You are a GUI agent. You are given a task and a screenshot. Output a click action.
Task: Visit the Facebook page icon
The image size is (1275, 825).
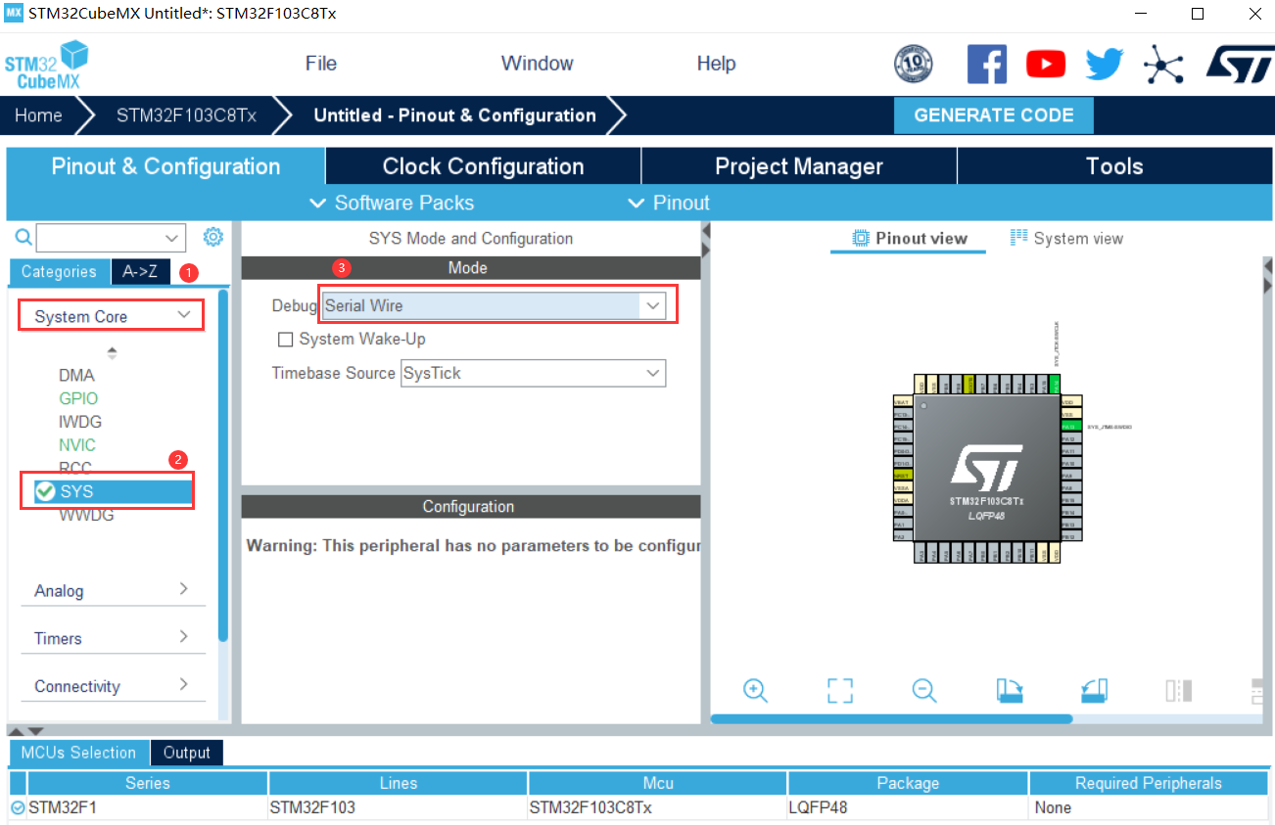coord(986,63)
